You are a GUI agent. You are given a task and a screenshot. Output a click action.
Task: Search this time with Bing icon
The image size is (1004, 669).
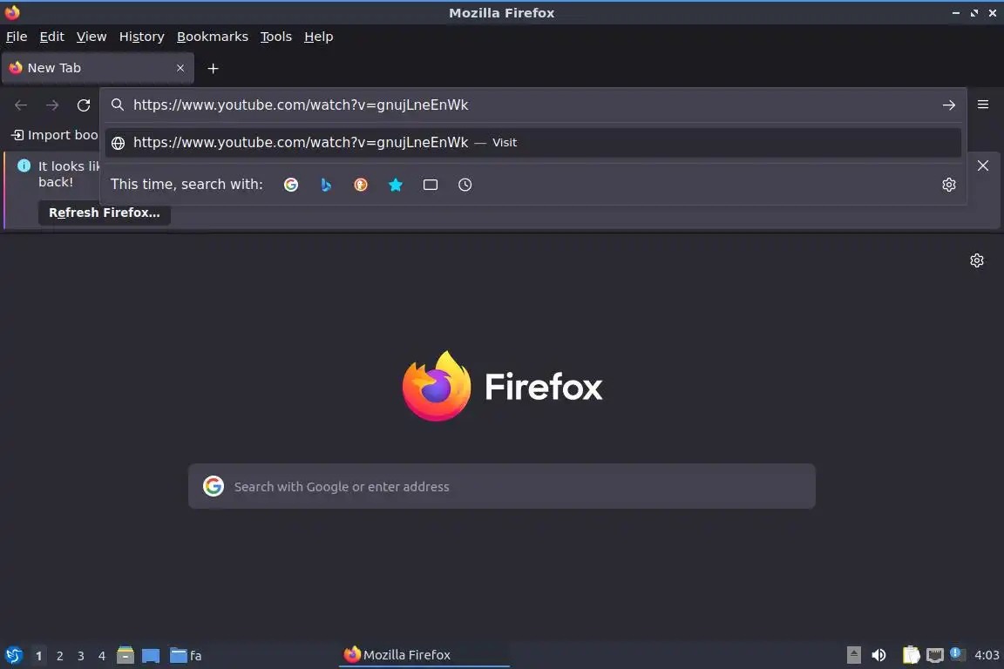tap(326, 185)
